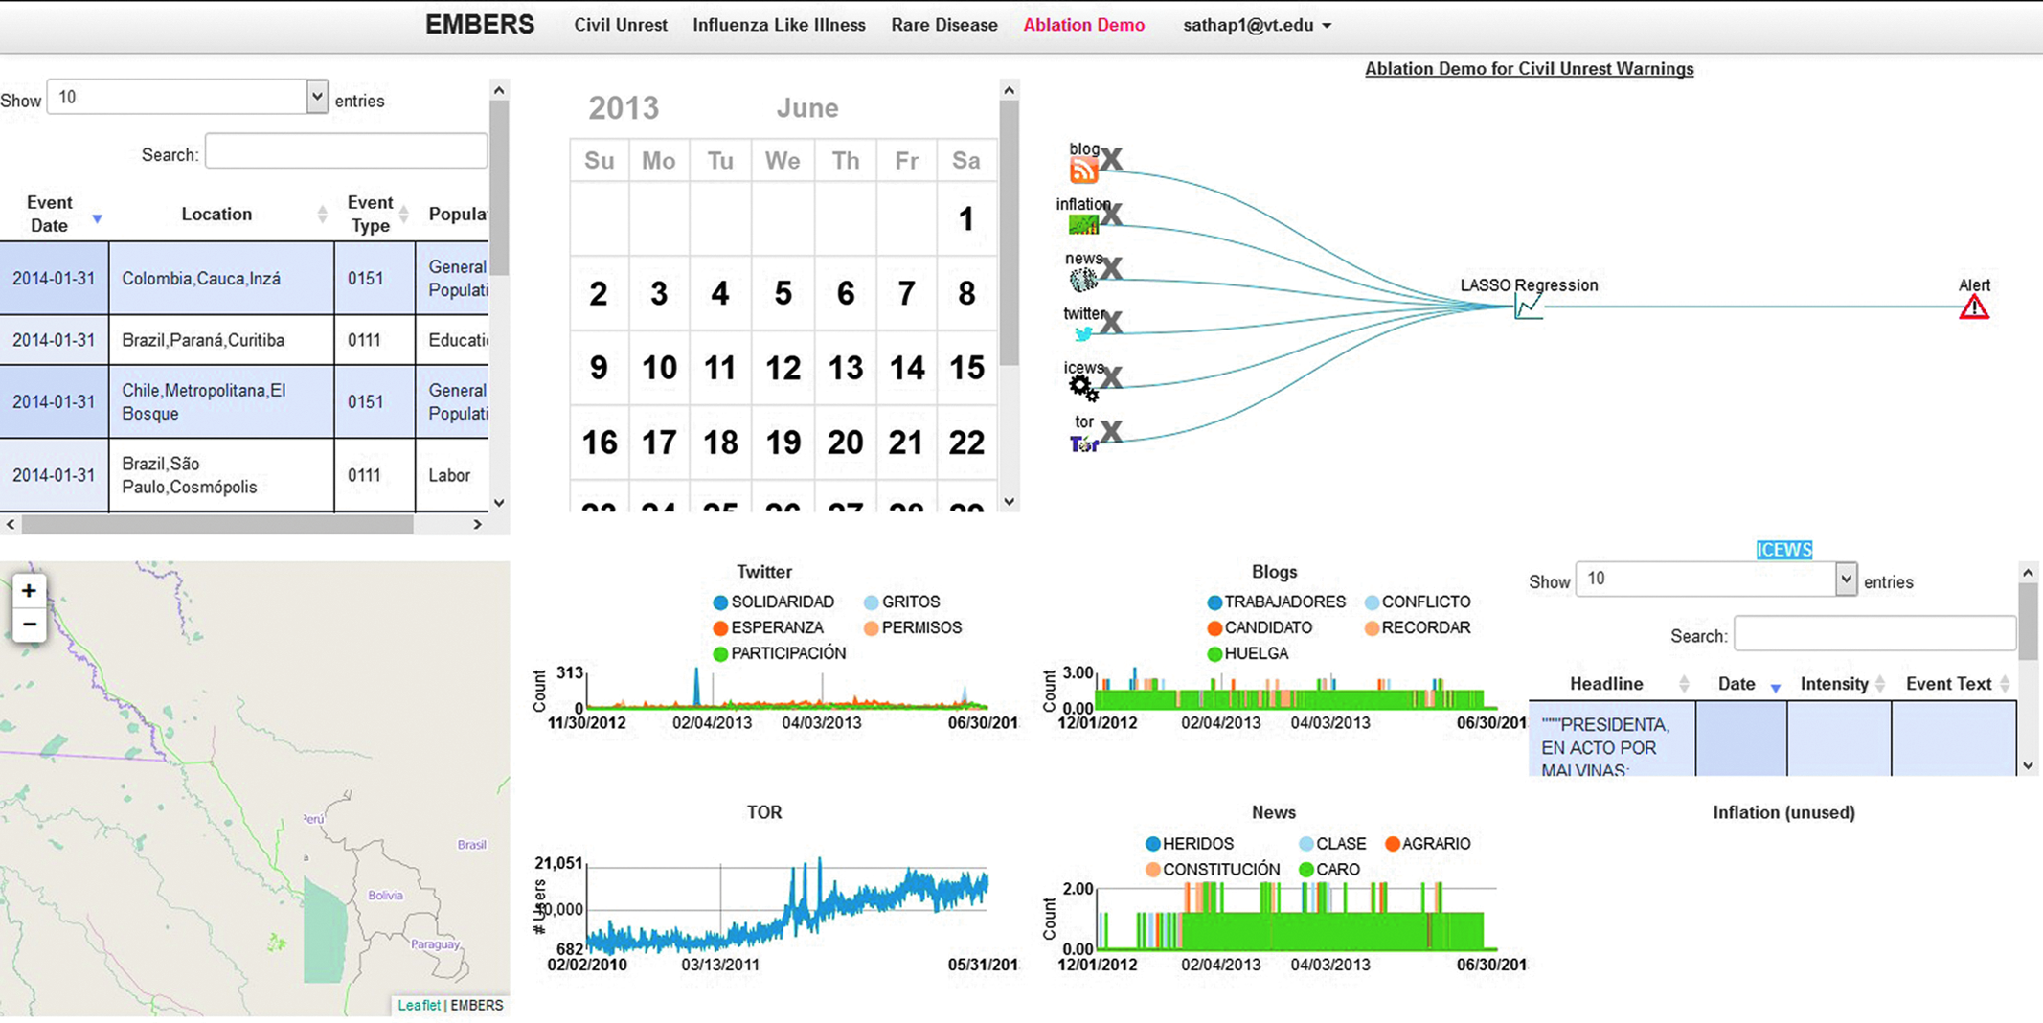Toggle off the twitter source X mark
2043x1023 pixels.
tap(1111, 322)
